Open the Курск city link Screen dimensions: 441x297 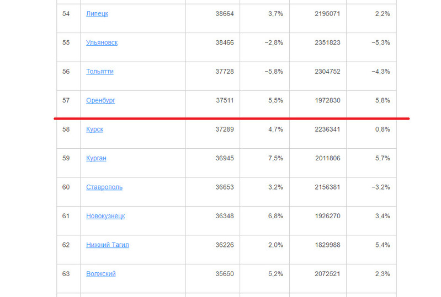pos(94,129)
